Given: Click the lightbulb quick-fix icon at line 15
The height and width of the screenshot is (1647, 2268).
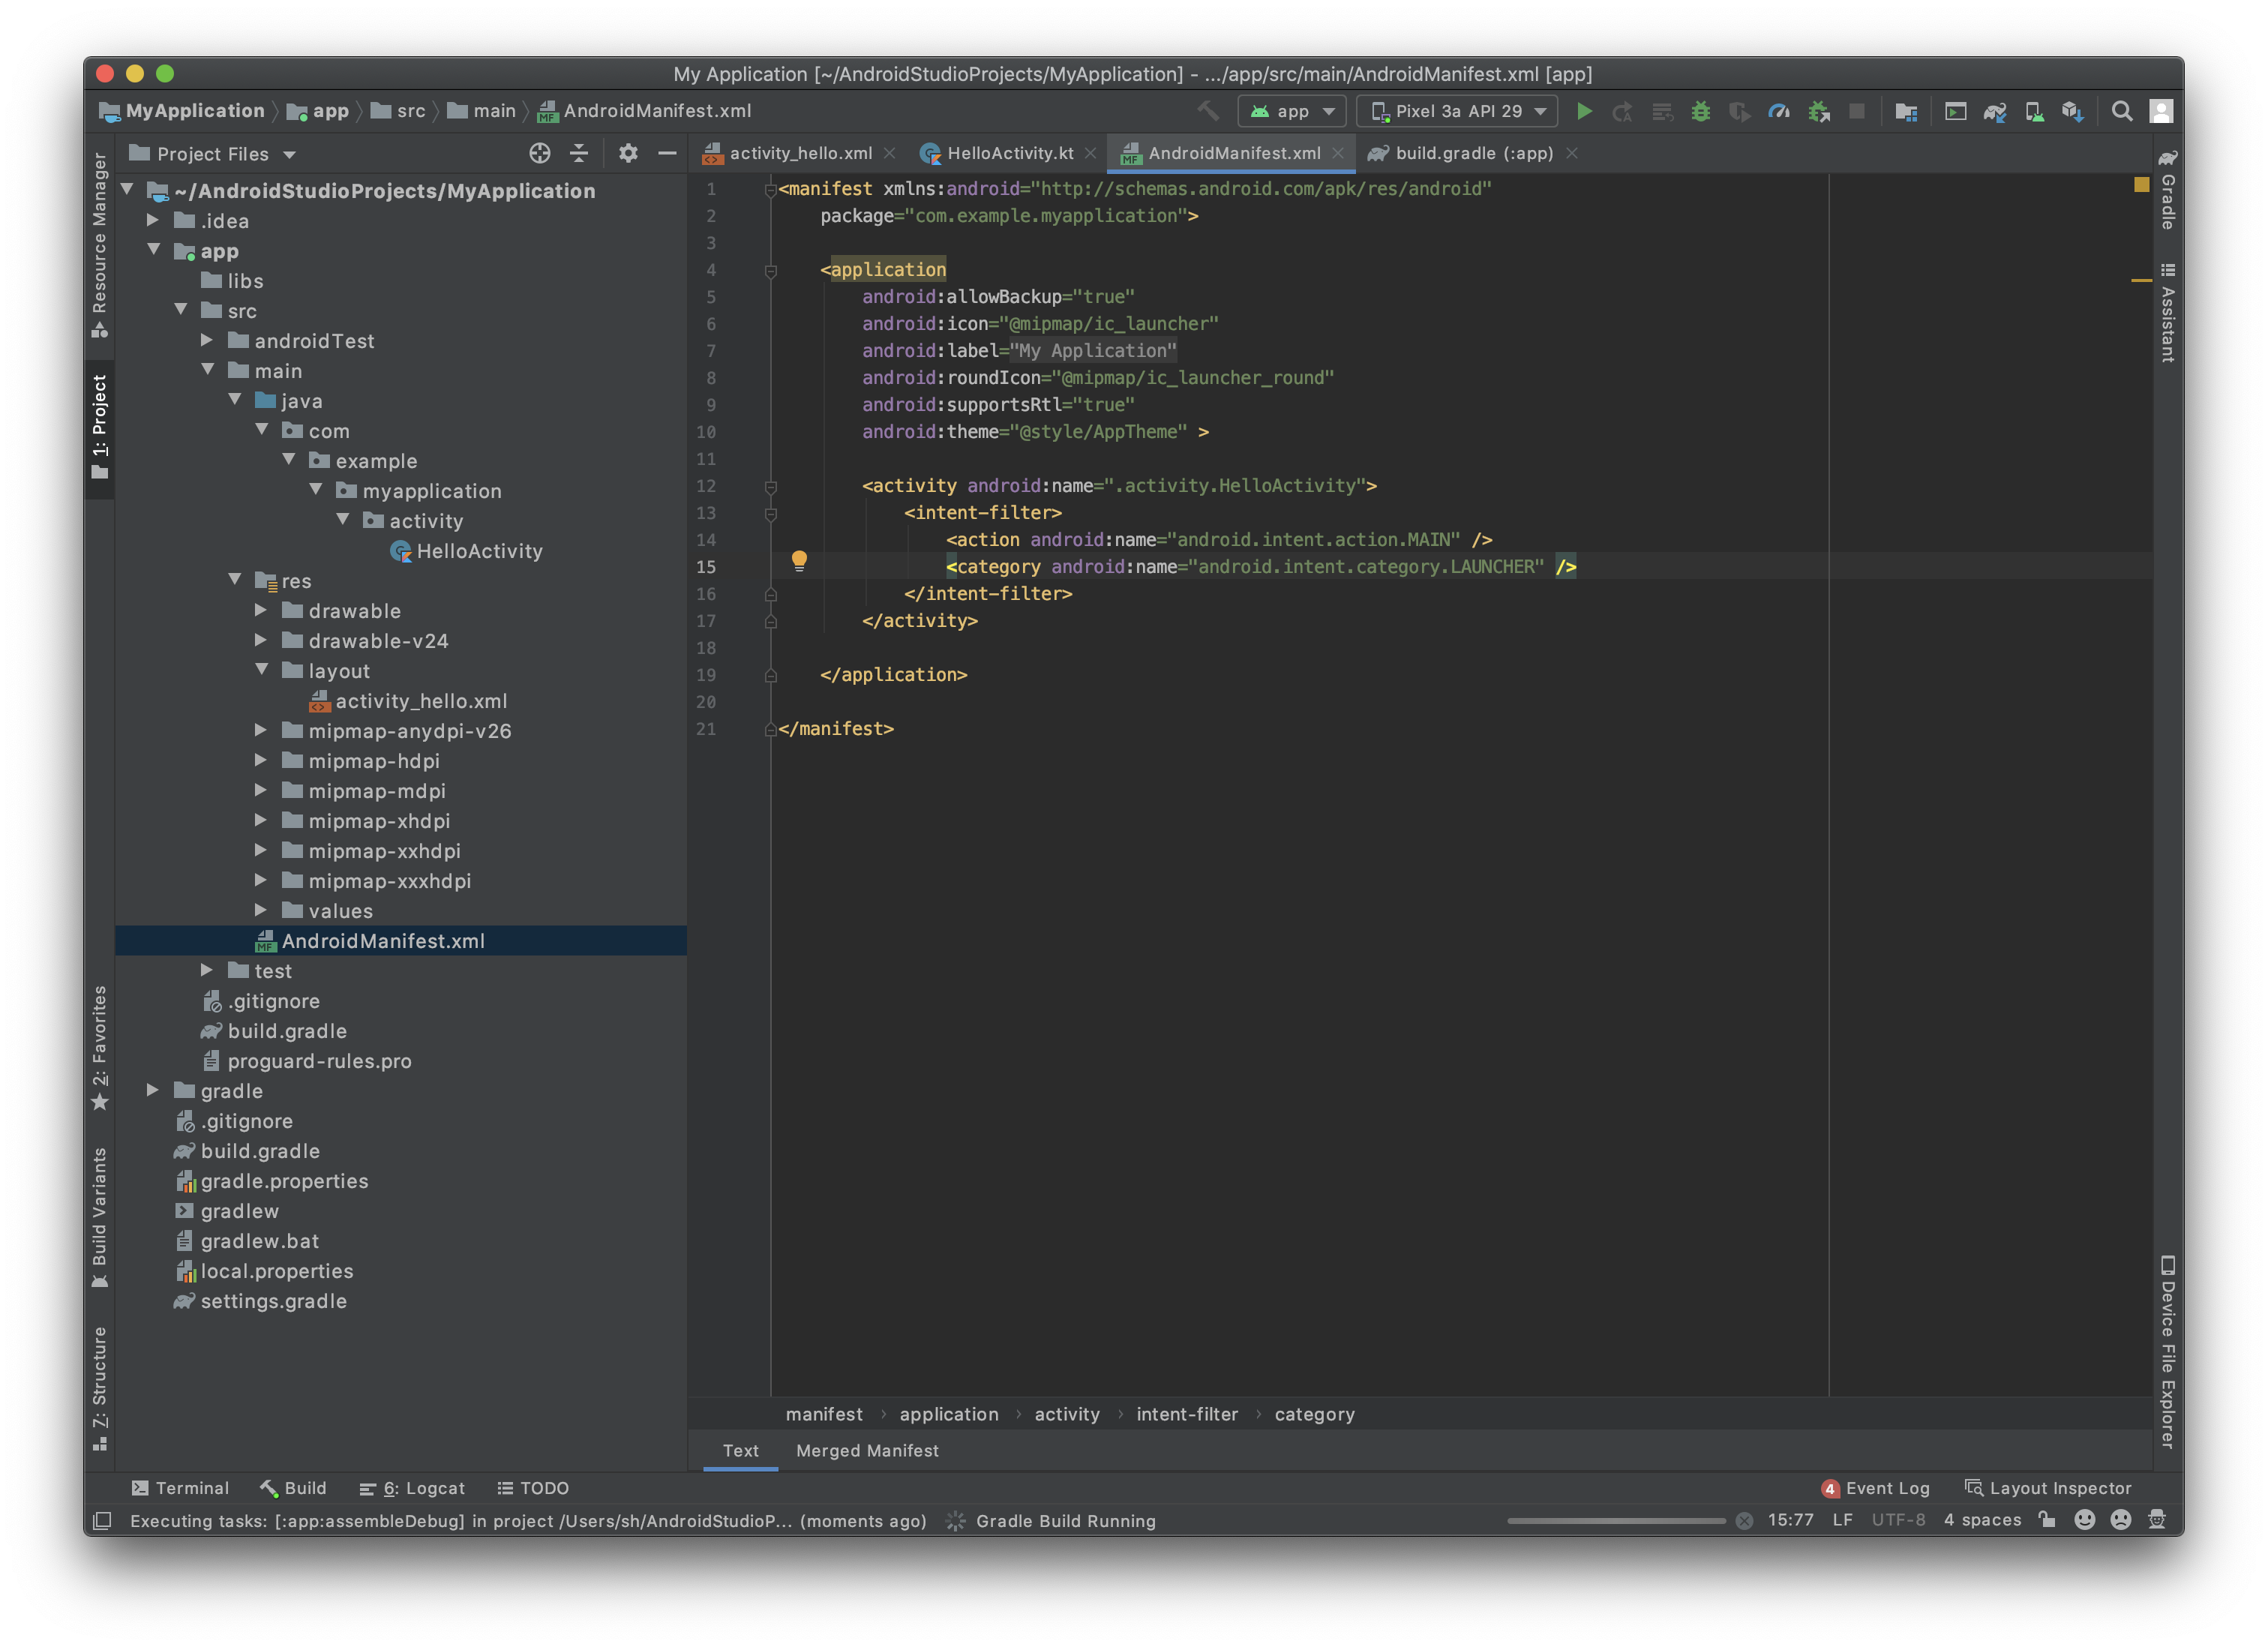Looking at the screenshot, I should coord(799,561).
